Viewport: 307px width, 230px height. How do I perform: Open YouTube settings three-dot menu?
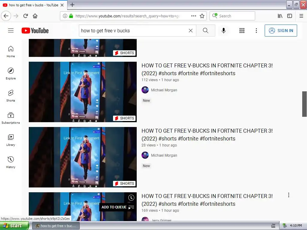tap(256, 31)
